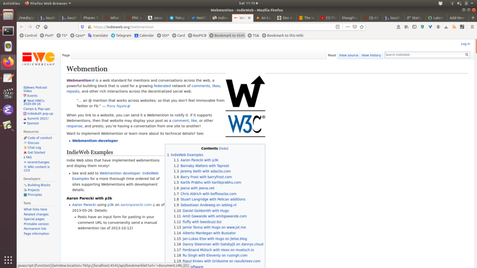Open the RSS feed extension icon
Viewport: 477px width, 268px height.
(x=454, y=27)
